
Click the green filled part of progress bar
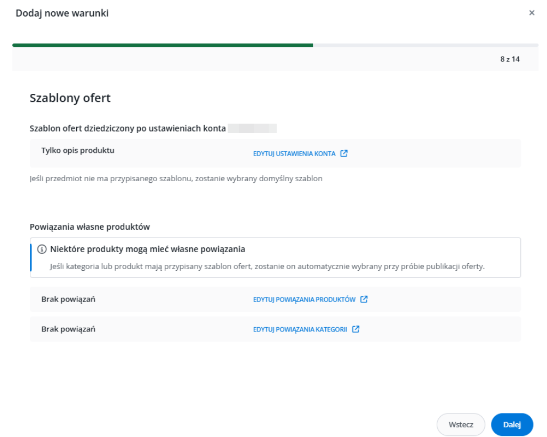[163, 45]
